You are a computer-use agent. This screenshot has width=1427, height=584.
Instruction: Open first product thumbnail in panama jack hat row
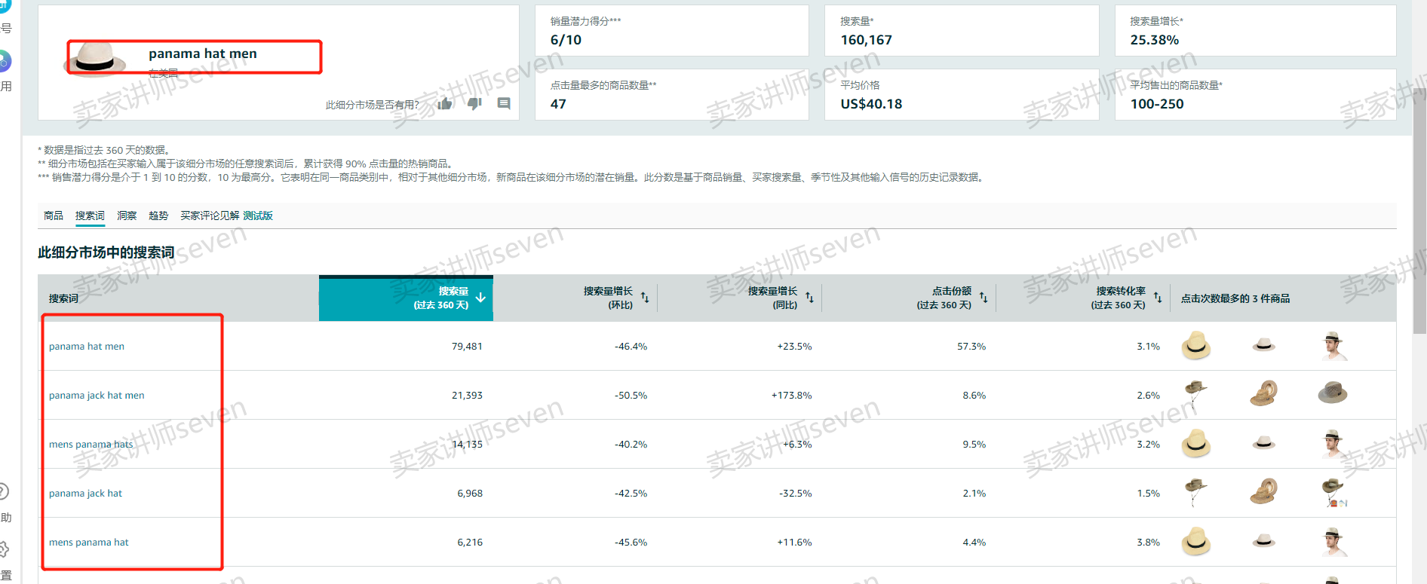coord(1195,492)
